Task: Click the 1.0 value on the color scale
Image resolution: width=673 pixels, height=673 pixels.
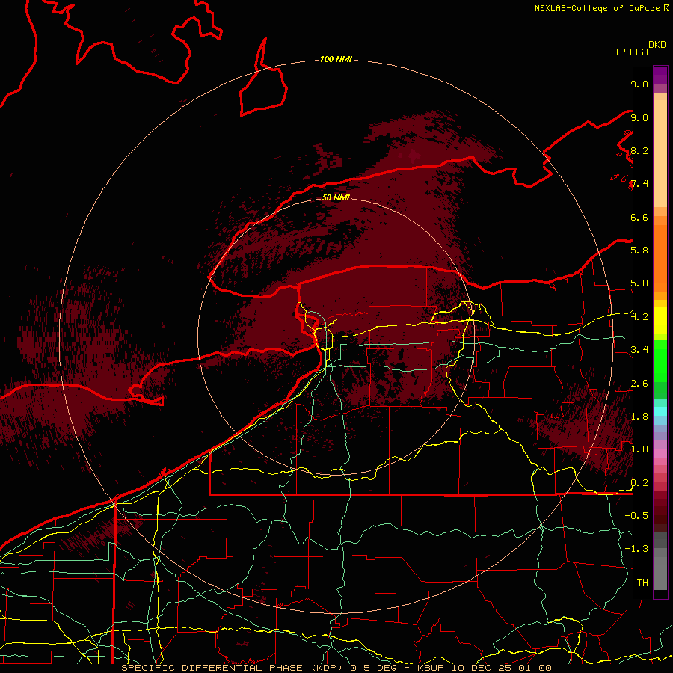Action: coord(639,449)
